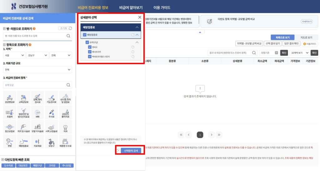Open the 영상진단 및 방사선치료료 category
This screenshot has height=171, width=320.
coord(23,113)
